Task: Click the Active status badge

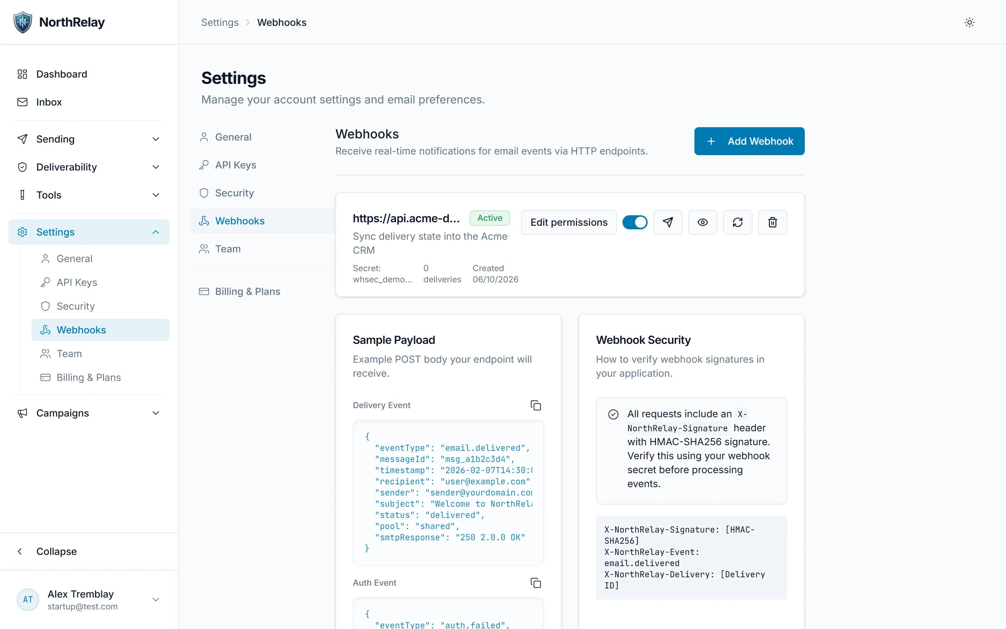Action: 489,218
